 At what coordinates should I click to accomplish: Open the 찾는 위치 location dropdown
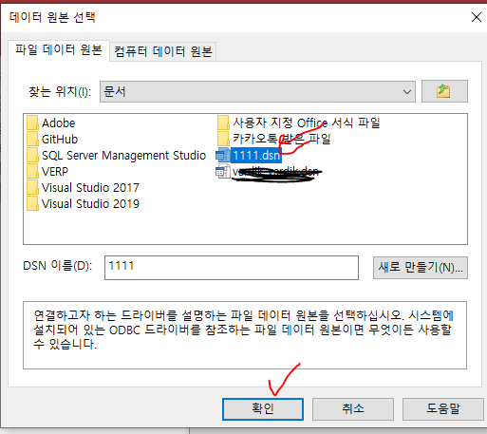[x=257, y=91]
